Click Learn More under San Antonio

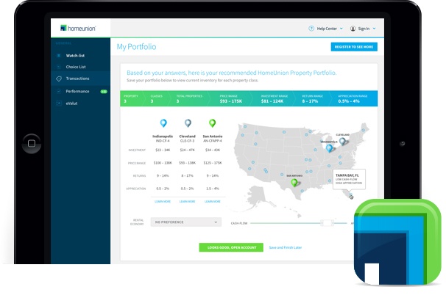[x=213, y=201]
